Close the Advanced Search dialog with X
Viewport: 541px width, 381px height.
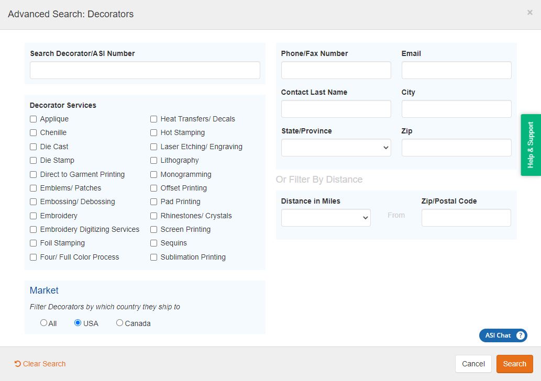(x=529, y=13)
